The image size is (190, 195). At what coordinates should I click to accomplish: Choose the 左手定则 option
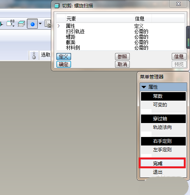tap(163, 150)
